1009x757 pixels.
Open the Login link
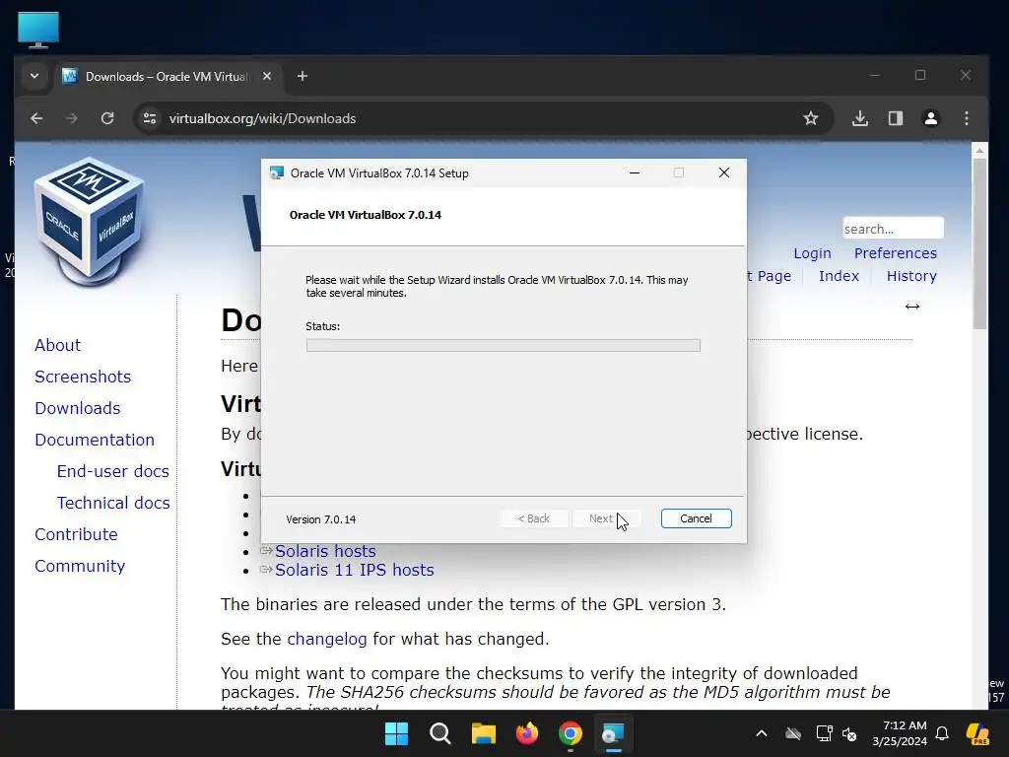tap(812, 253)
